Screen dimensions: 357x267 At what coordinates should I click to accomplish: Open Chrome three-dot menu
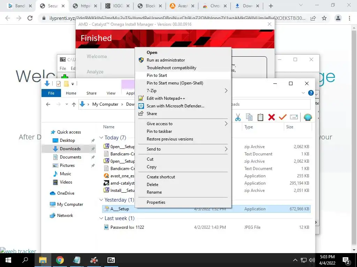[349, 18]
